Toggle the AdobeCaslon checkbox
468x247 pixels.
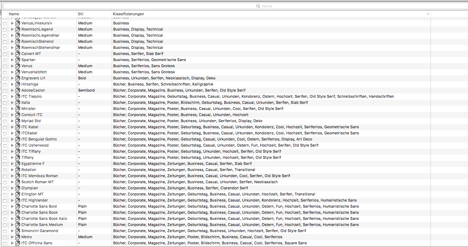click(5, 91)
